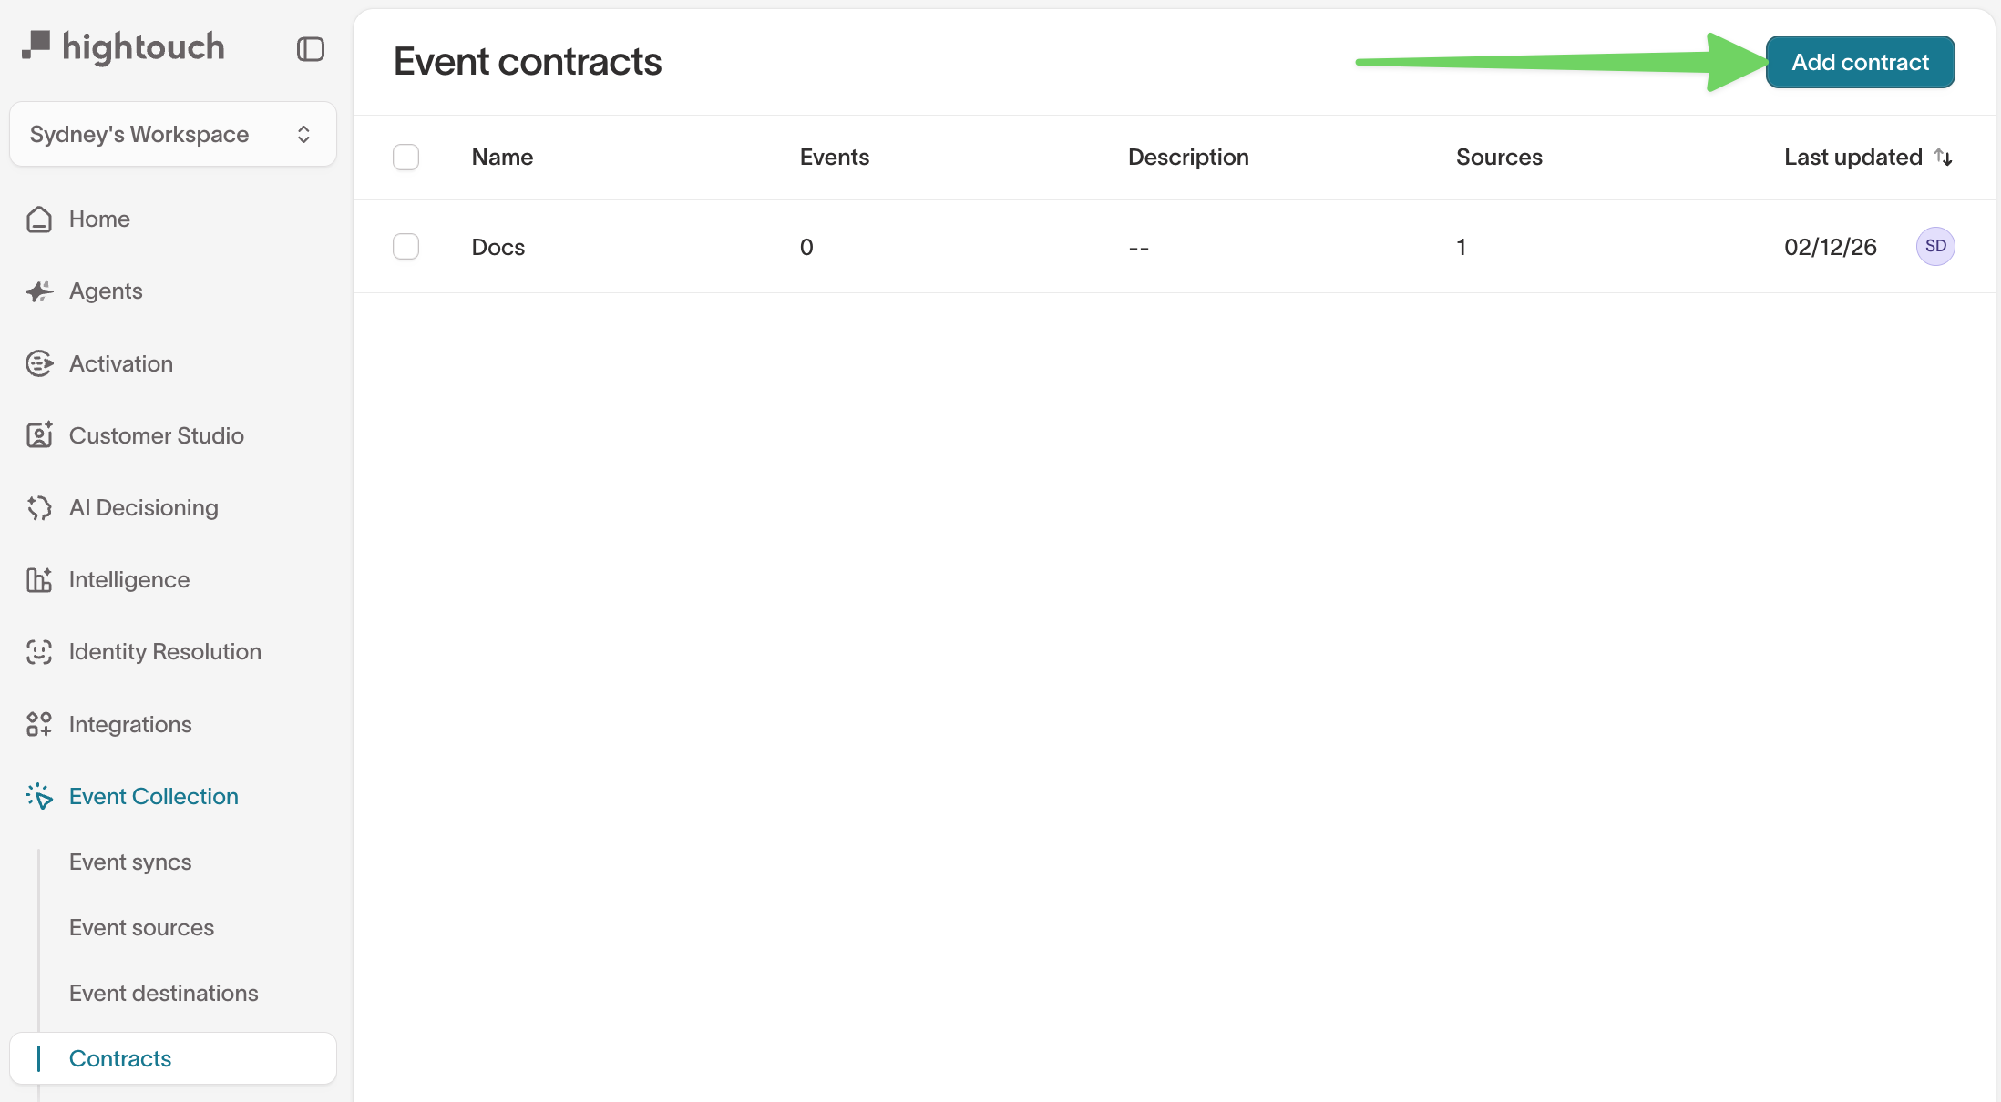
Task: Open the Docs contract
Action: [x=498, y=246]
